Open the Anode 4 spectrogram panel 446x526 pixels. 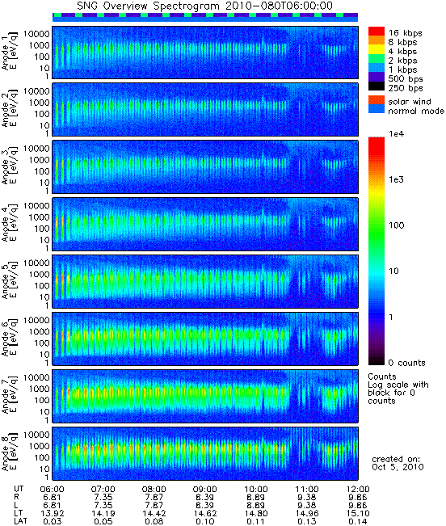click(x=205, y=224)
